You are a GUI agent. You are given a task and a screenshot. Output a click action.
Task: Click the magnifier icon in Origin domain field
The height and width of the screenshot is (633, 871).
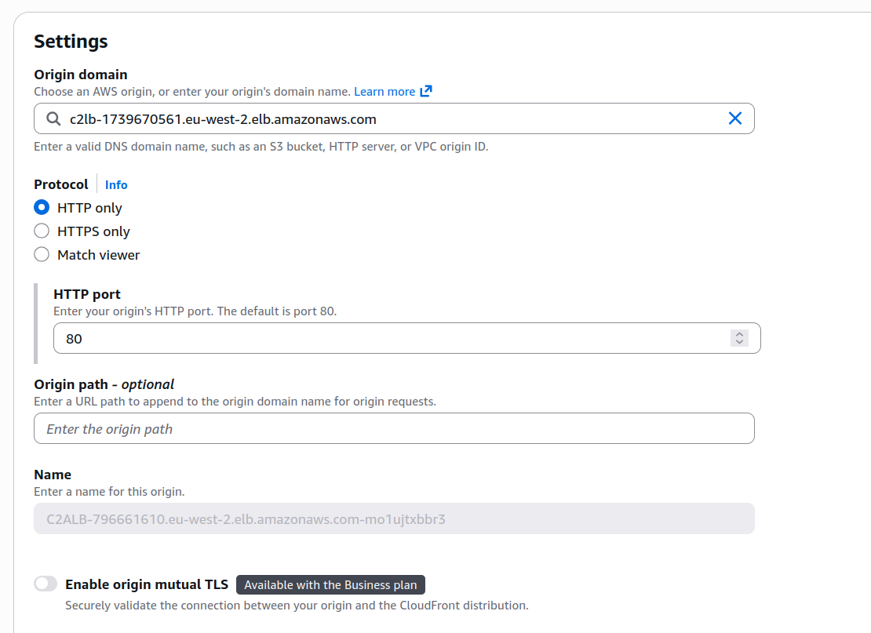click(53, 119)
